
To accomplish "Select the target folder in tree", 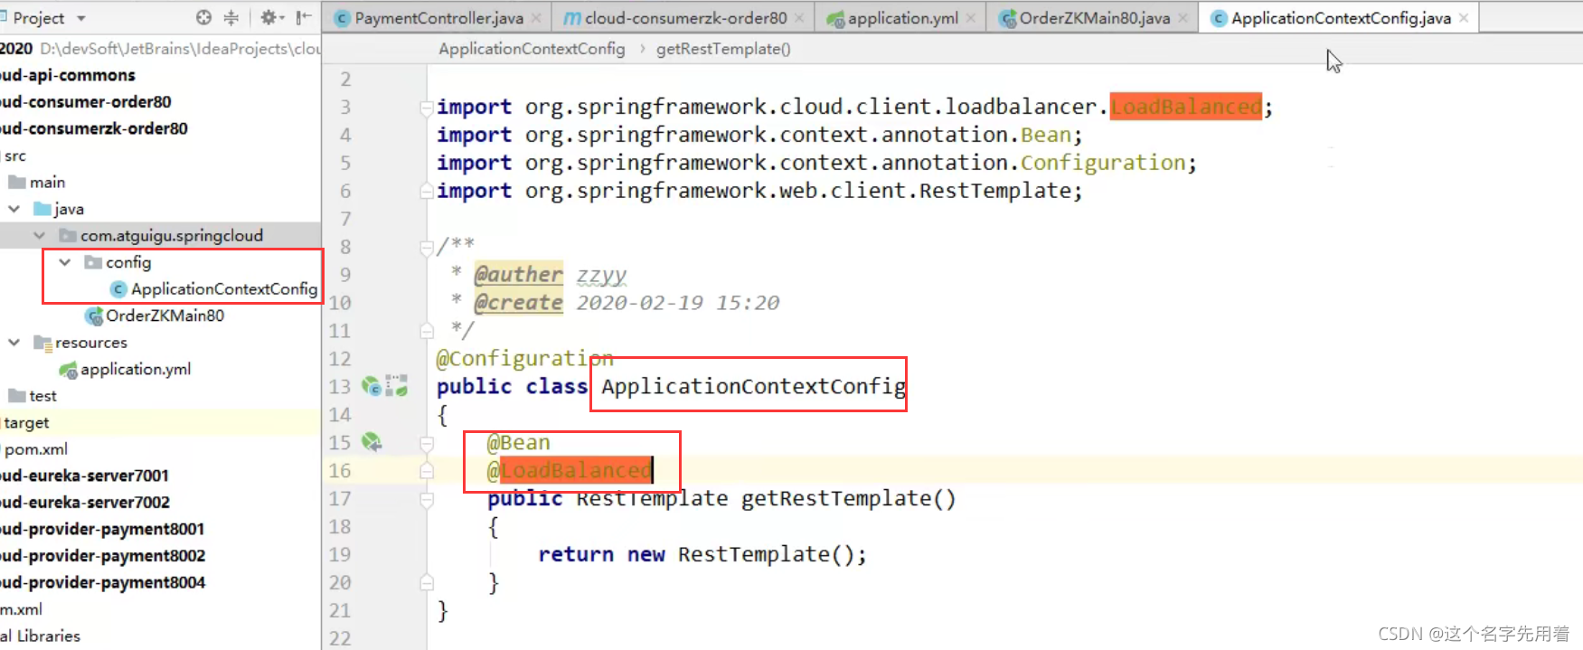I will pyautogui.click(x=26, y=423).
